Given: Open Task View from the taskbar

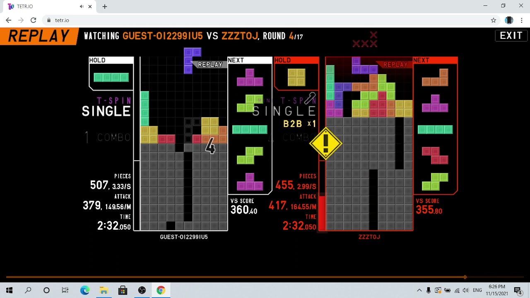Looking at the screenshot, I should click(65, 290).
